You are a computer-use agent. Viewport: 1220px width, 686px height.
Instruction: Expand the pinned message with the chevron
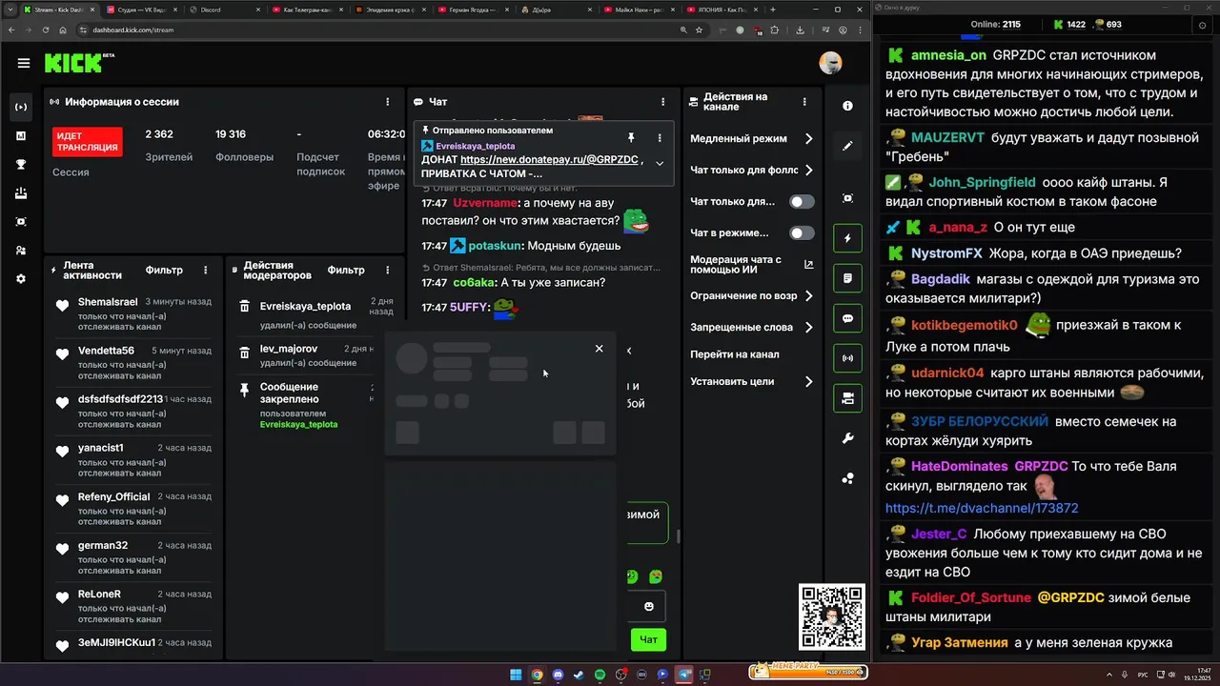tap(660, 163)
